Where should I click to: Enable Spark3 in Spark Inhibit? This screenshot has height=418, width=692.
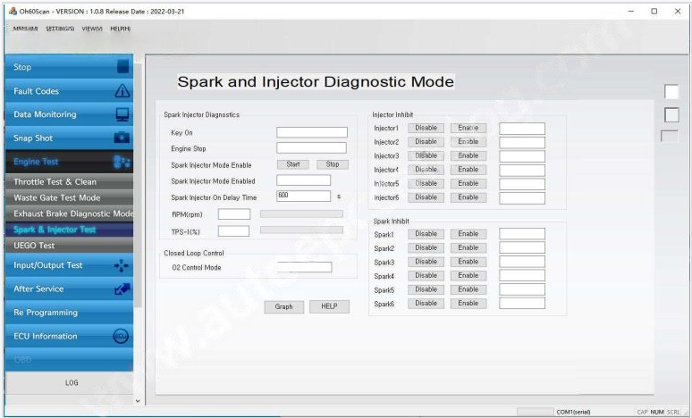[x=468, y=262]
